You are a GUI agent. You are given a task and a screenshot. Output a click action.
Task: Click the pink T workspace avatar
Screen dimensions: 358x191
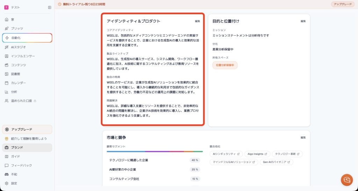(x=6, y=8)
